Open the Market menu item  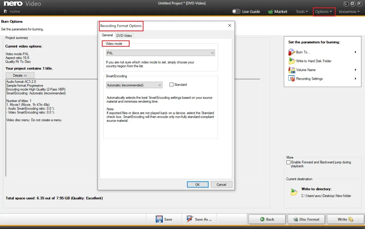tap(281, 12)
